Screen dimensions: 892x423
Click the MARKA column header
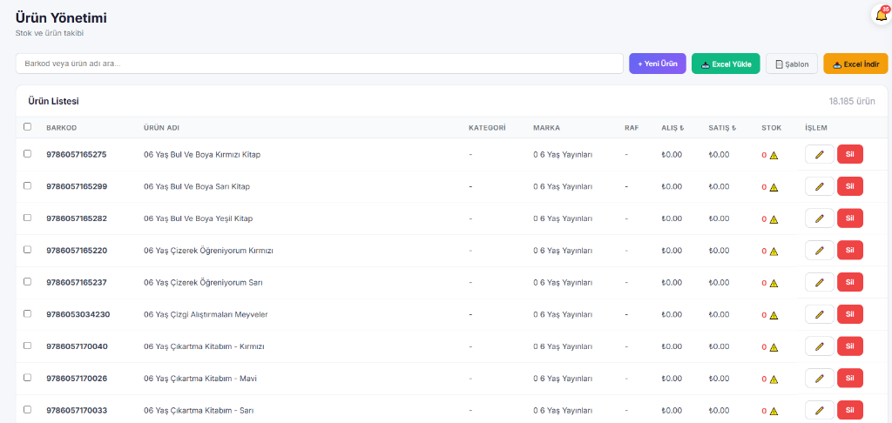point(547,128)
